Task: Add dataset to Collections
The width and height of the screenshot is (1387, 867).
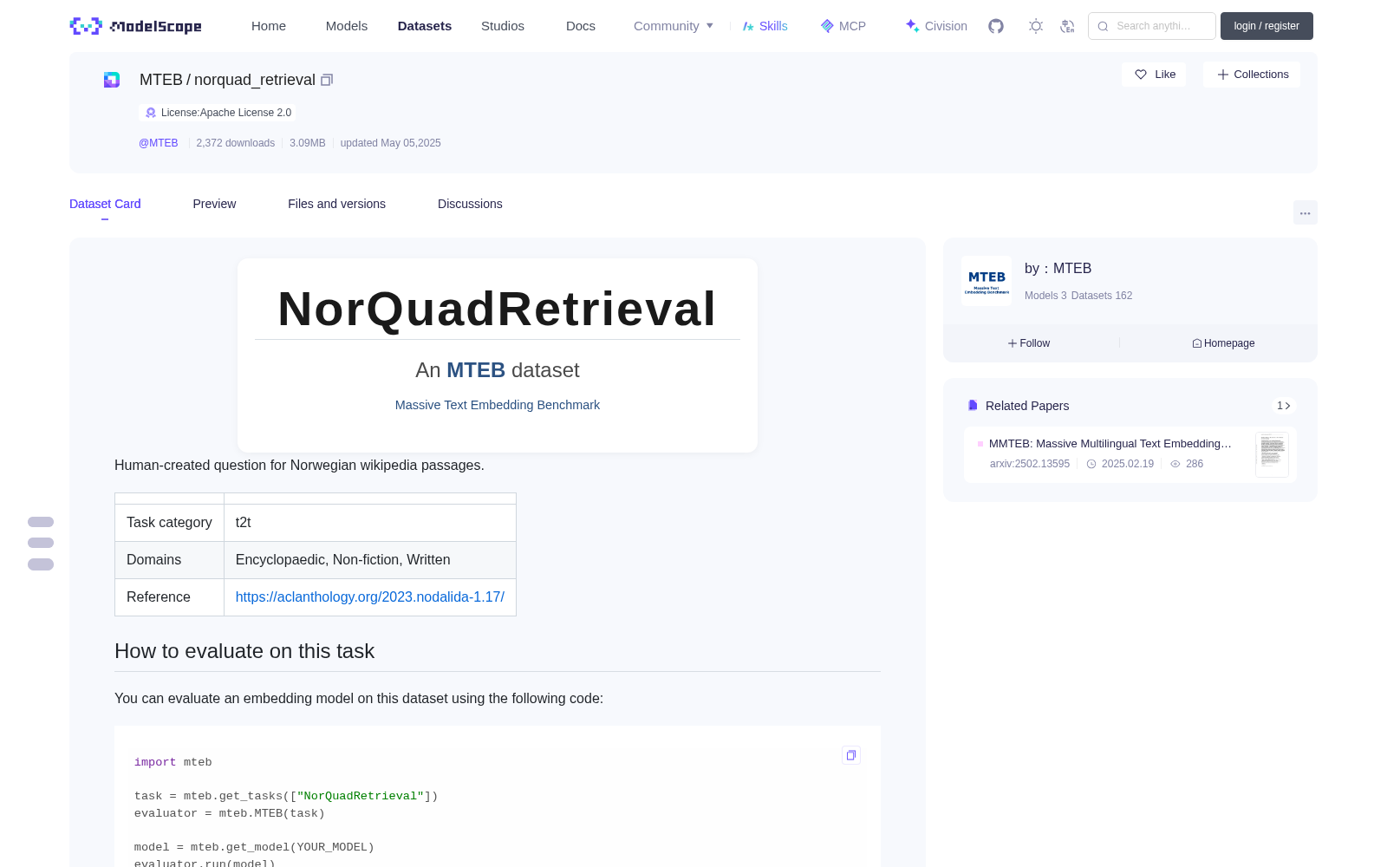Action: pos(1252,75)
